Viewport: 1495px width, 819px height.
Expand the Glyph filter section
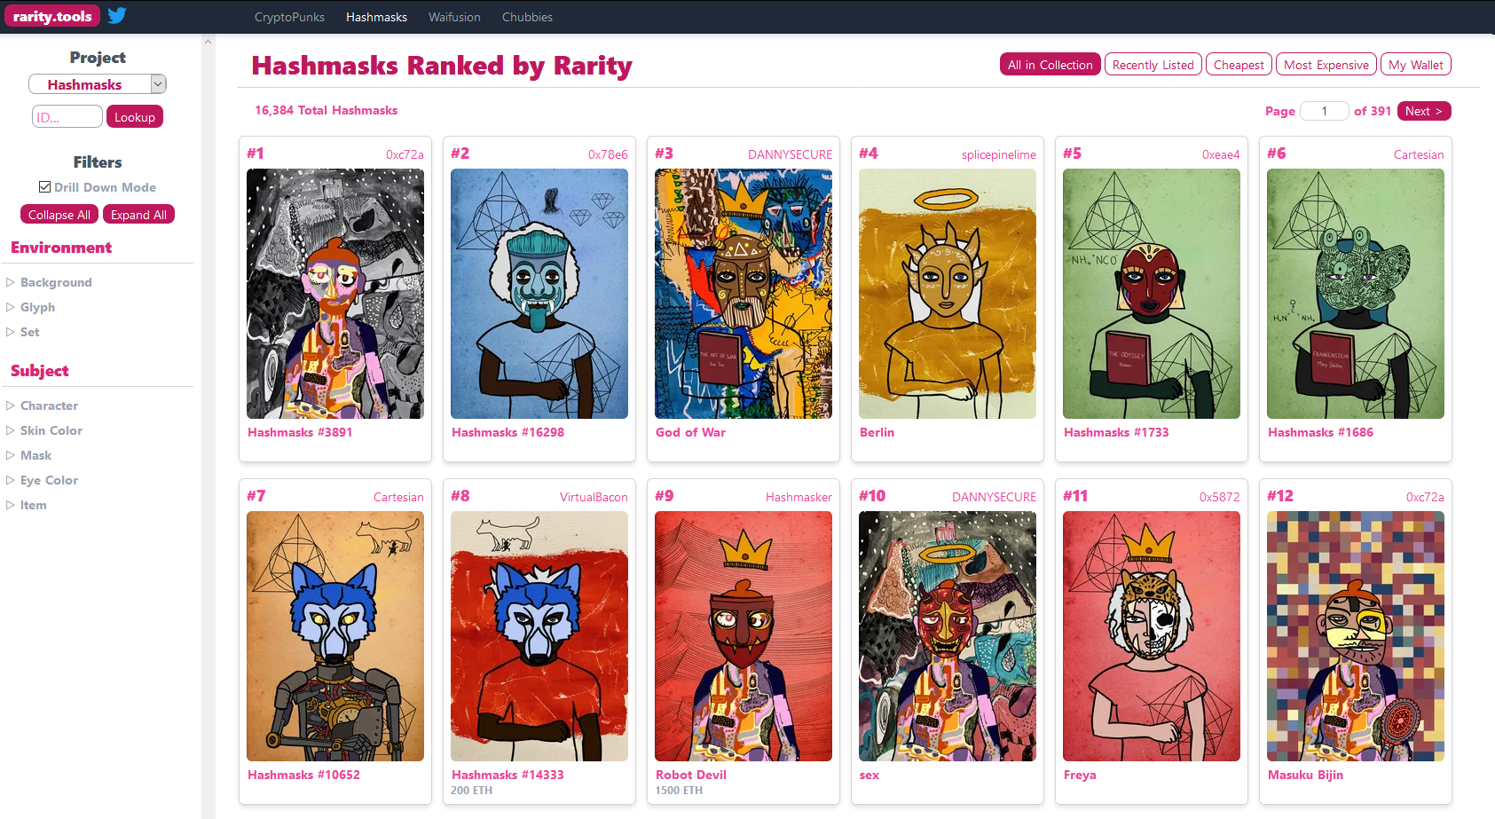pos(11,307)
